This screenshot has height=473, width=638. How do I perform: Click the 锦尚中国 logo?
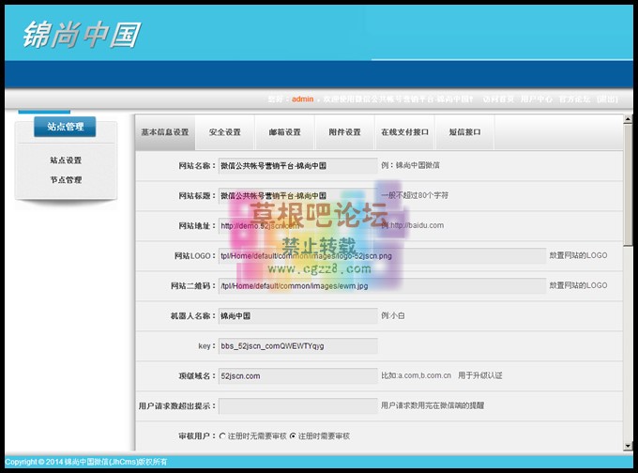tap(82, 35)
